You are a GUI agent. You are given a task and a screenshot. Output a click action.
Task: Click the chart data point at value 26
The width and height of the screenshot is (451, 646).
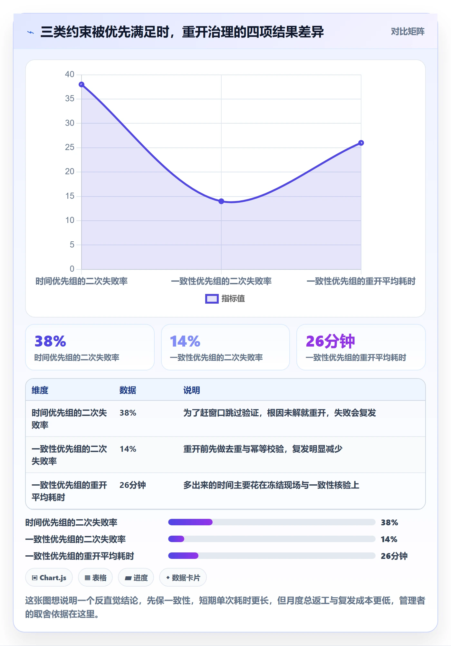(x=361, y=143)
